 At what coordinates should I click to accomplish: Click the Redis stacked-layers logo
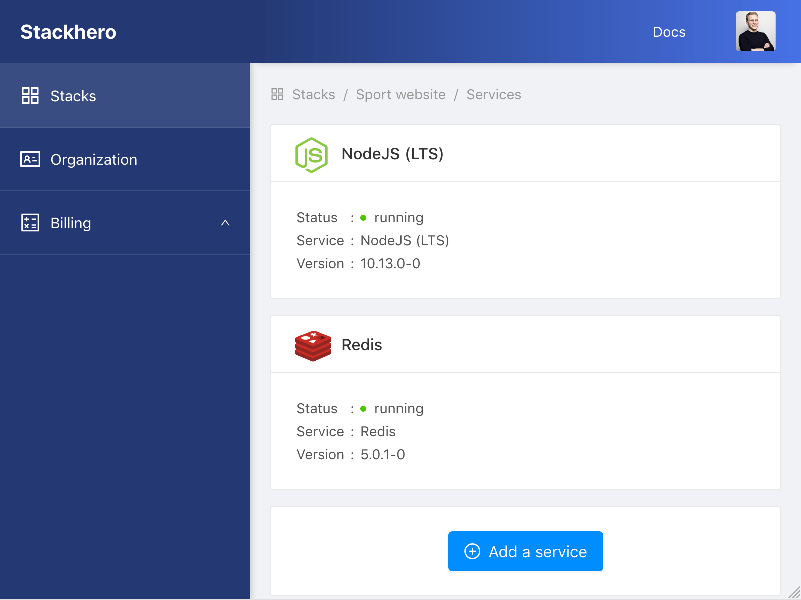(x=313, y=345)
